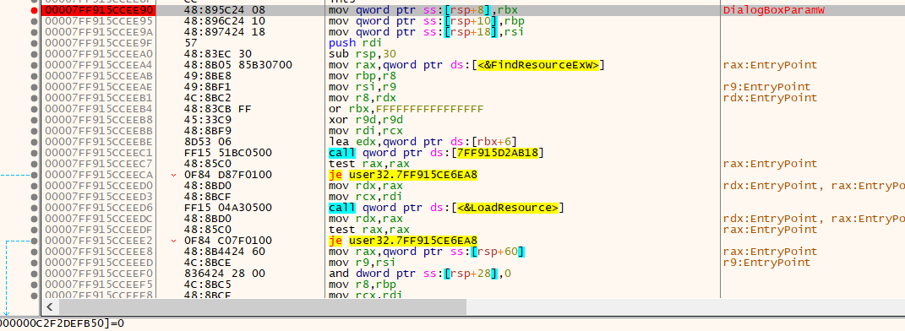Select address cell 00007FF915CCEEF5
The width and height of the screenshot is (905, 331).
(x=99, y=285)
